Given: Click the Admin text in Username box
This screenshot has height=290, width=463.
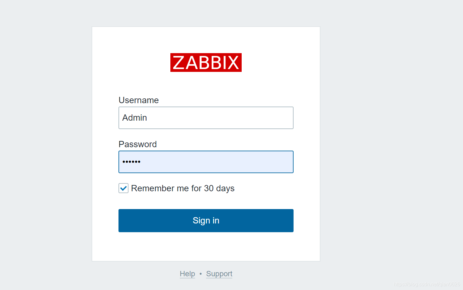Looking at the screenshot, I should [x=134, y=118].
